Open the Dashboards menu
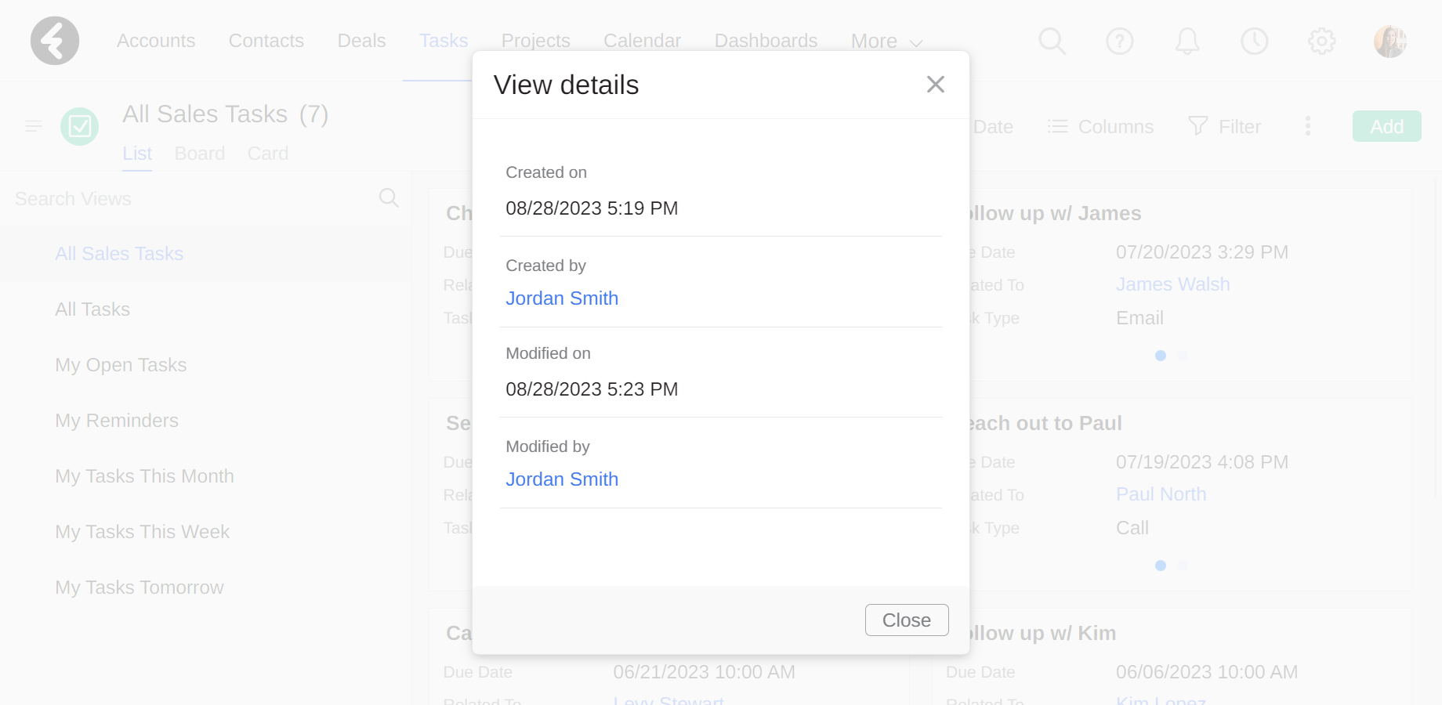 tap(766, 41)
